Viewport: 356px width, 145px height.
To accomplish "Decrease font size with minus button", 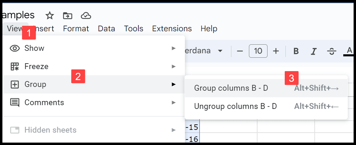I will pyautogui.click(x=240, y=51).
